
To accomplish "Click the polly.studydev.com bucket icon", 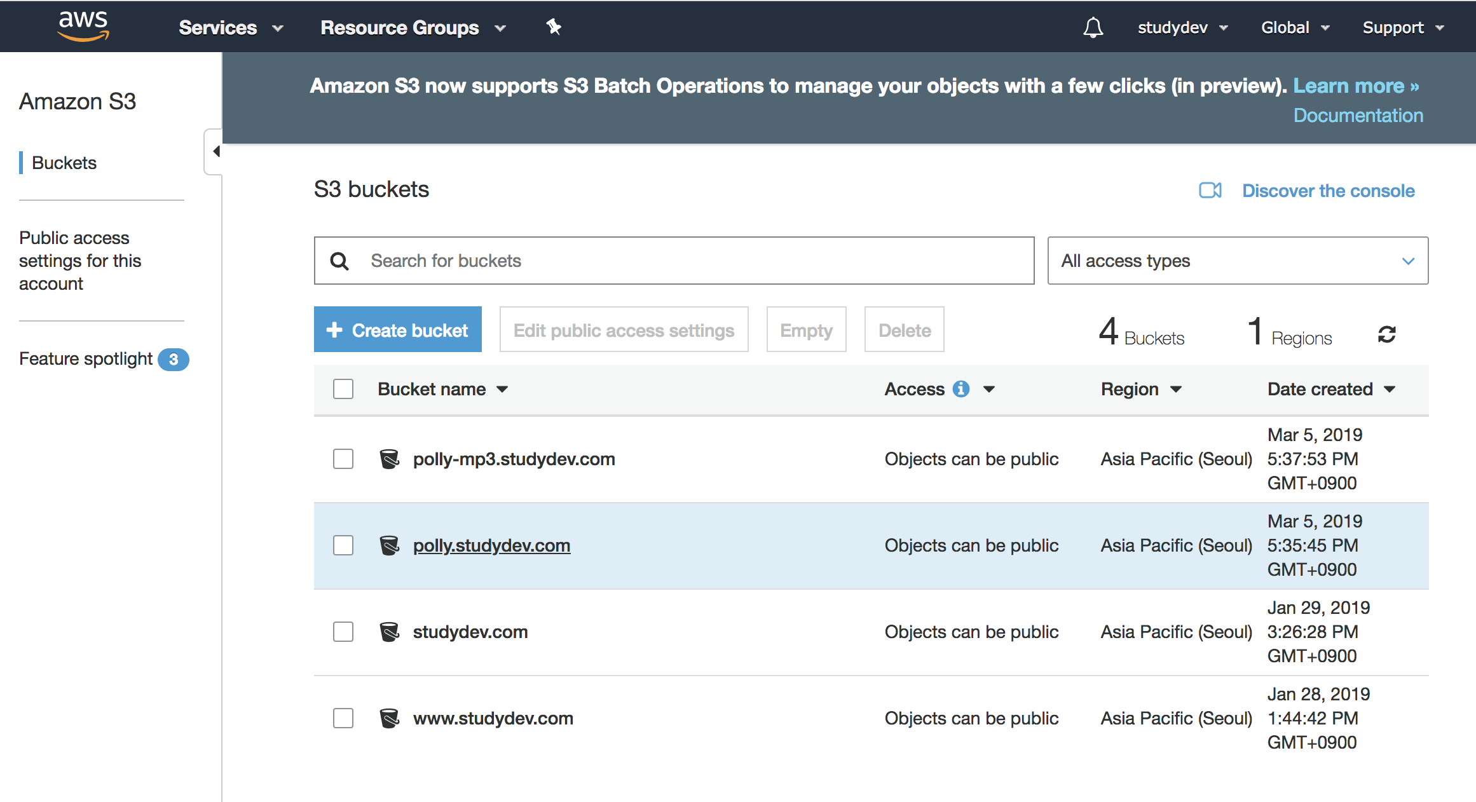I will pos(389,545).
